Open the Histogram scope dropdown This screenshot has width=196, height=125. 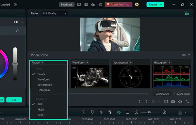tap(162, 62)
